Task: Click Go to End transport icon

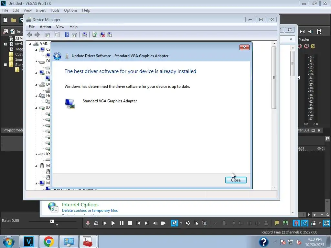Action: (147, 223)
